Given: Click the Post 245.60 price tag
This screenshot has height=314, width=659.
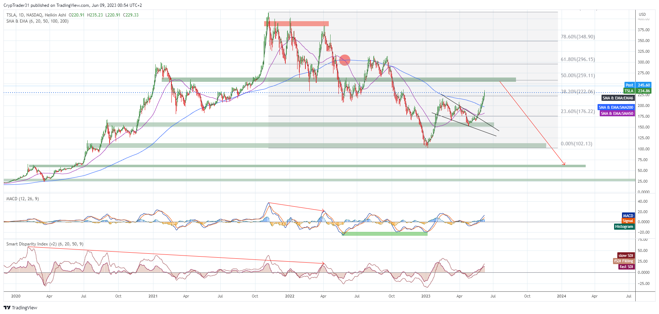Looking at the screenshot, I should 638,85.
